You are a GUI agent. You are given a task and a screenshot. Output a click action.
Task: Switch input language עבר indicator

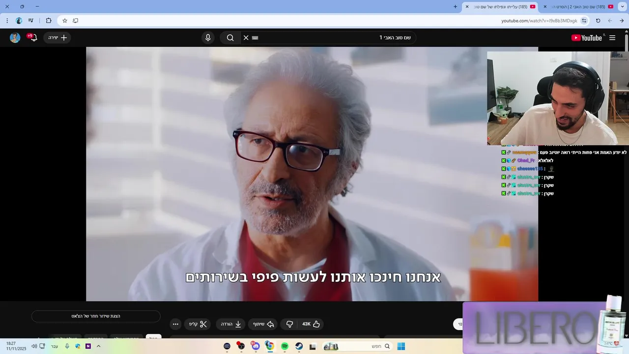pyautogui.click(x=54, y=346)
